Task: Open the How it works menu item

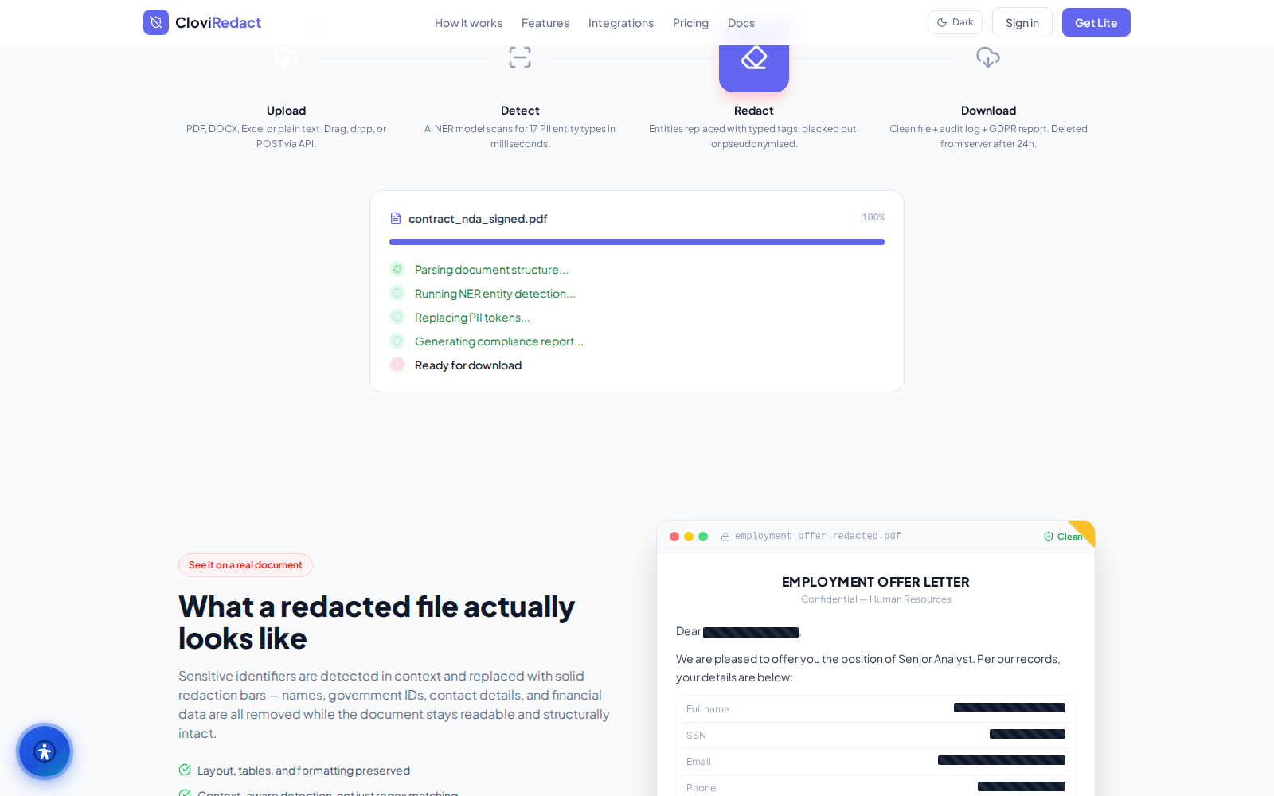Action: 468,23
